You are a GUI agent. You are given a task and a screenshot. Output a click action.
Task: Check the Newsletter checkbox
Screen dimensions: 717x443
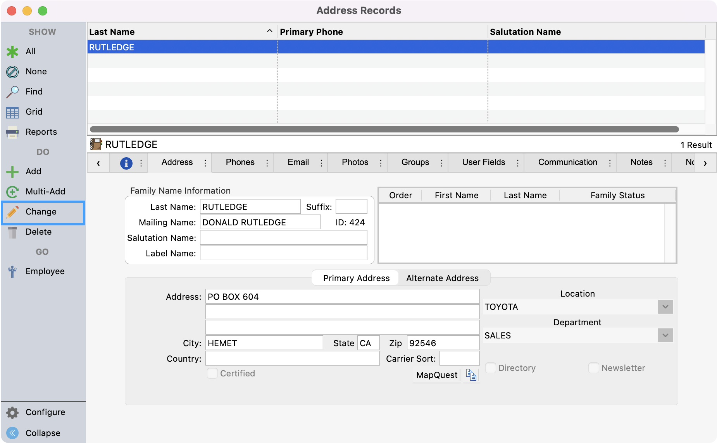[593, 368]
